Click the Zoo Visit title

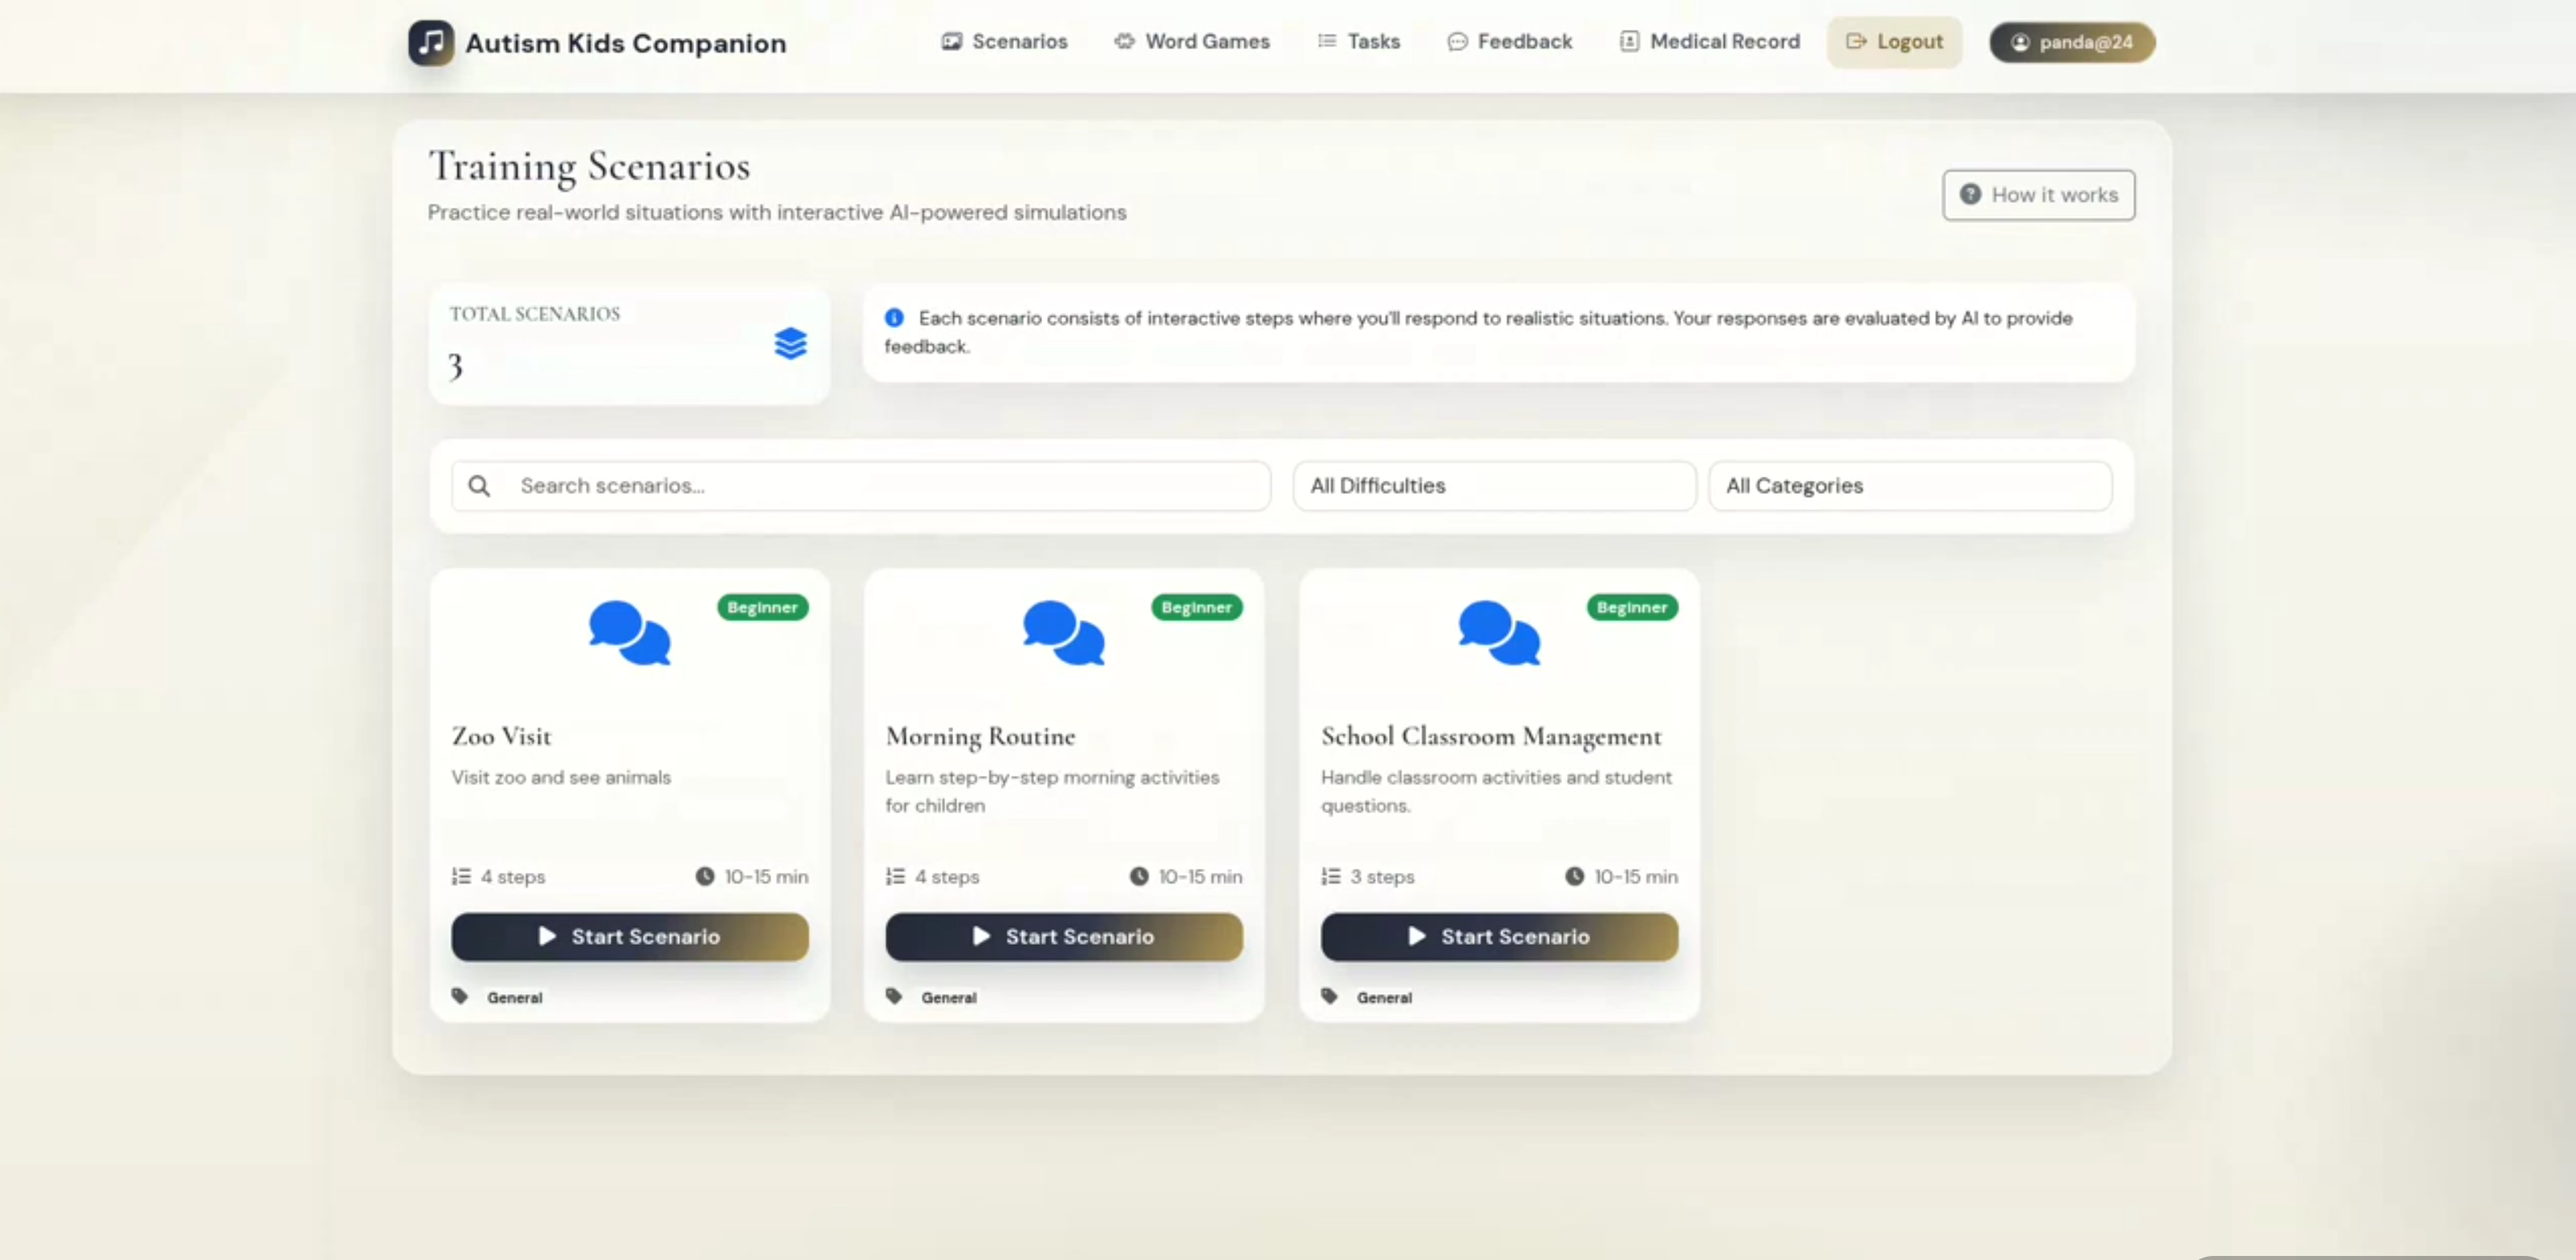501,736
